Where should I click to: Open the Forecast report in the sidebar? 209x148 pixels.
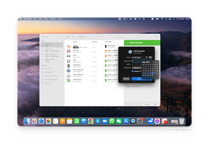point(52,72)
